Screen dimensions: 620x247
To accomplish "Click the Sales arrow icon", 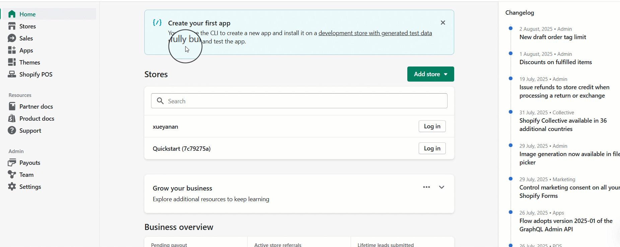I will tap(12, 38).
